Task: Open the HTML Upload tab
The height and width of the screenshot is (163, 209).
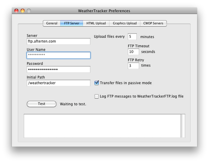Action: [96, 24]
